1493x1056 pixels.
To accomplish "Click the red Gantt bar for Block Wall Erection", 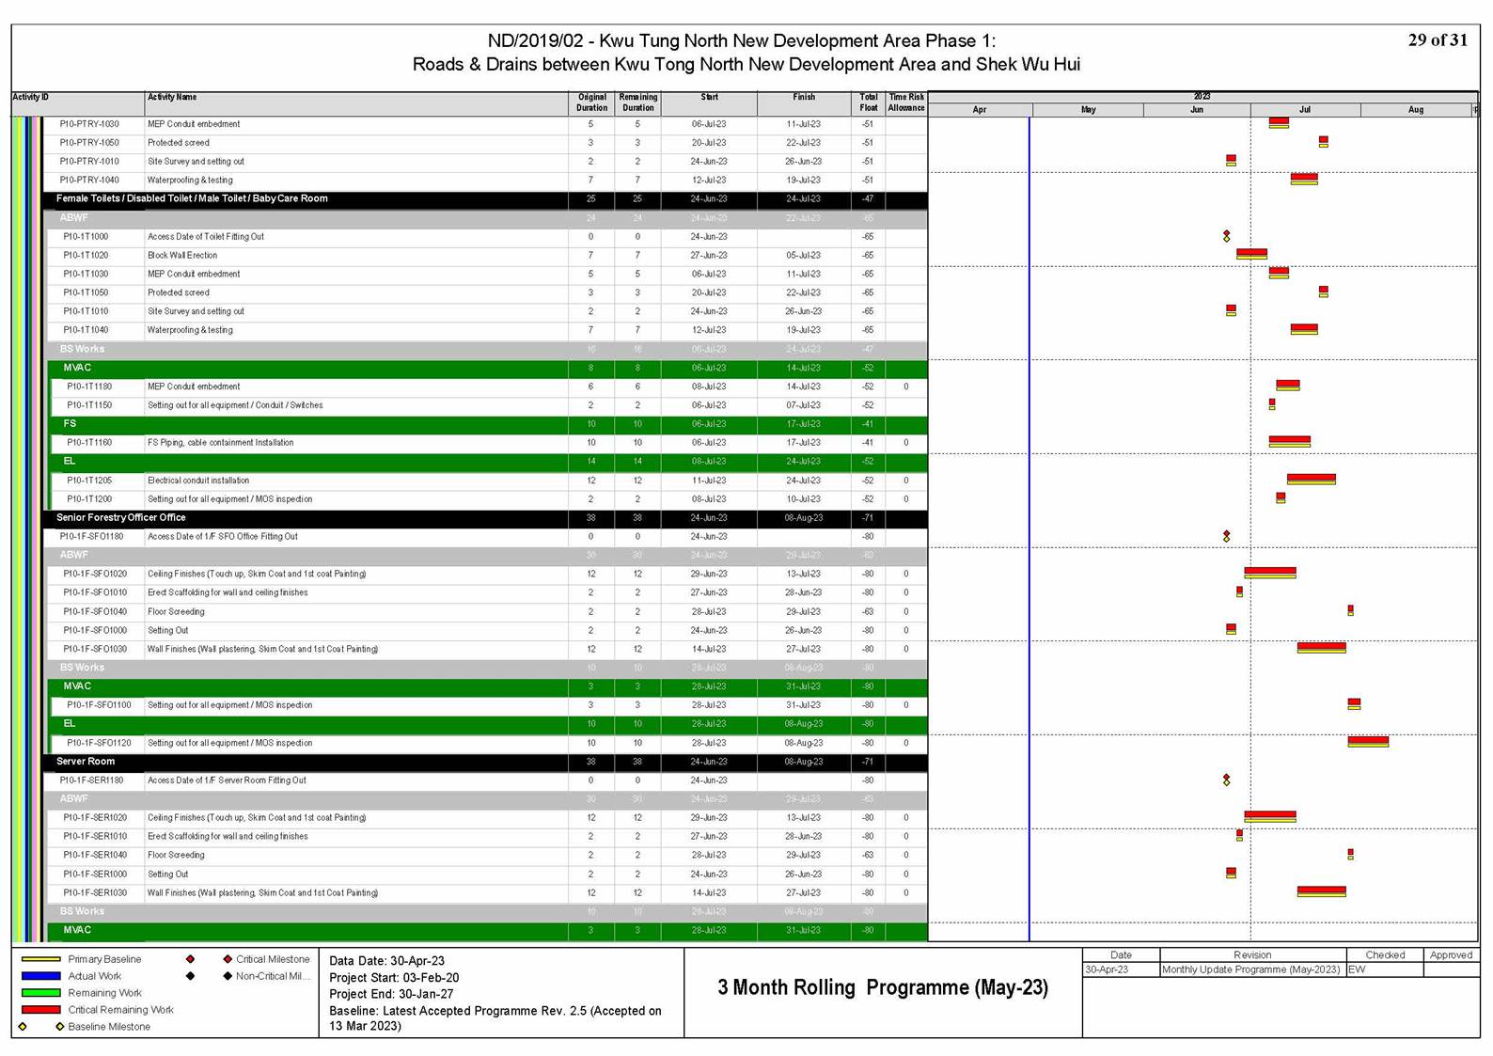I will click(x=1251, y=253).
